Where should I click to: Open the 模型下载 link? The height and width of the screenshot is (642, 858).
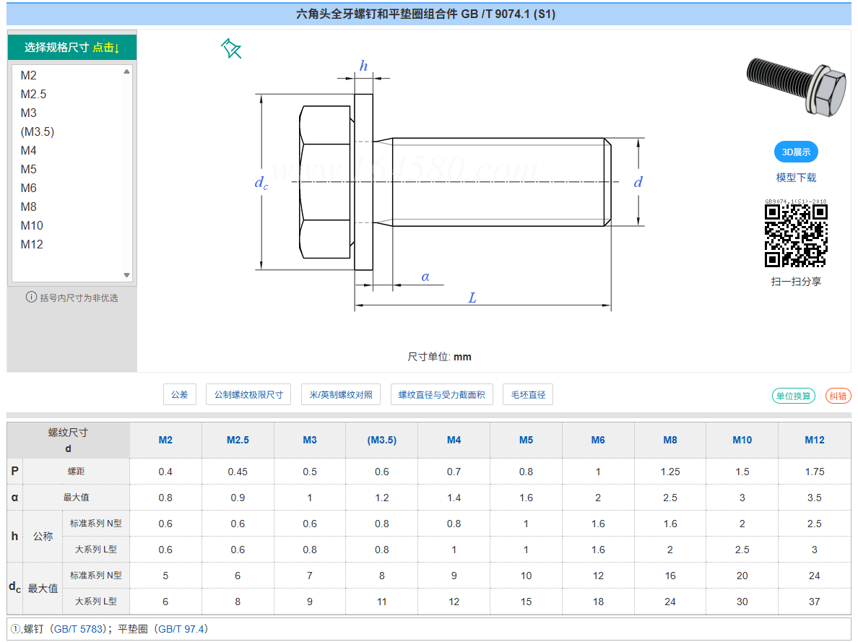(x=796, y=178)
